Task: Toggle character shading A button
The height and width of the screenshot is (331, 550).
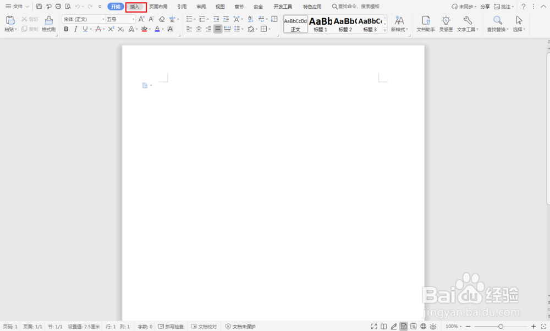Action: (x=170, y=29)
